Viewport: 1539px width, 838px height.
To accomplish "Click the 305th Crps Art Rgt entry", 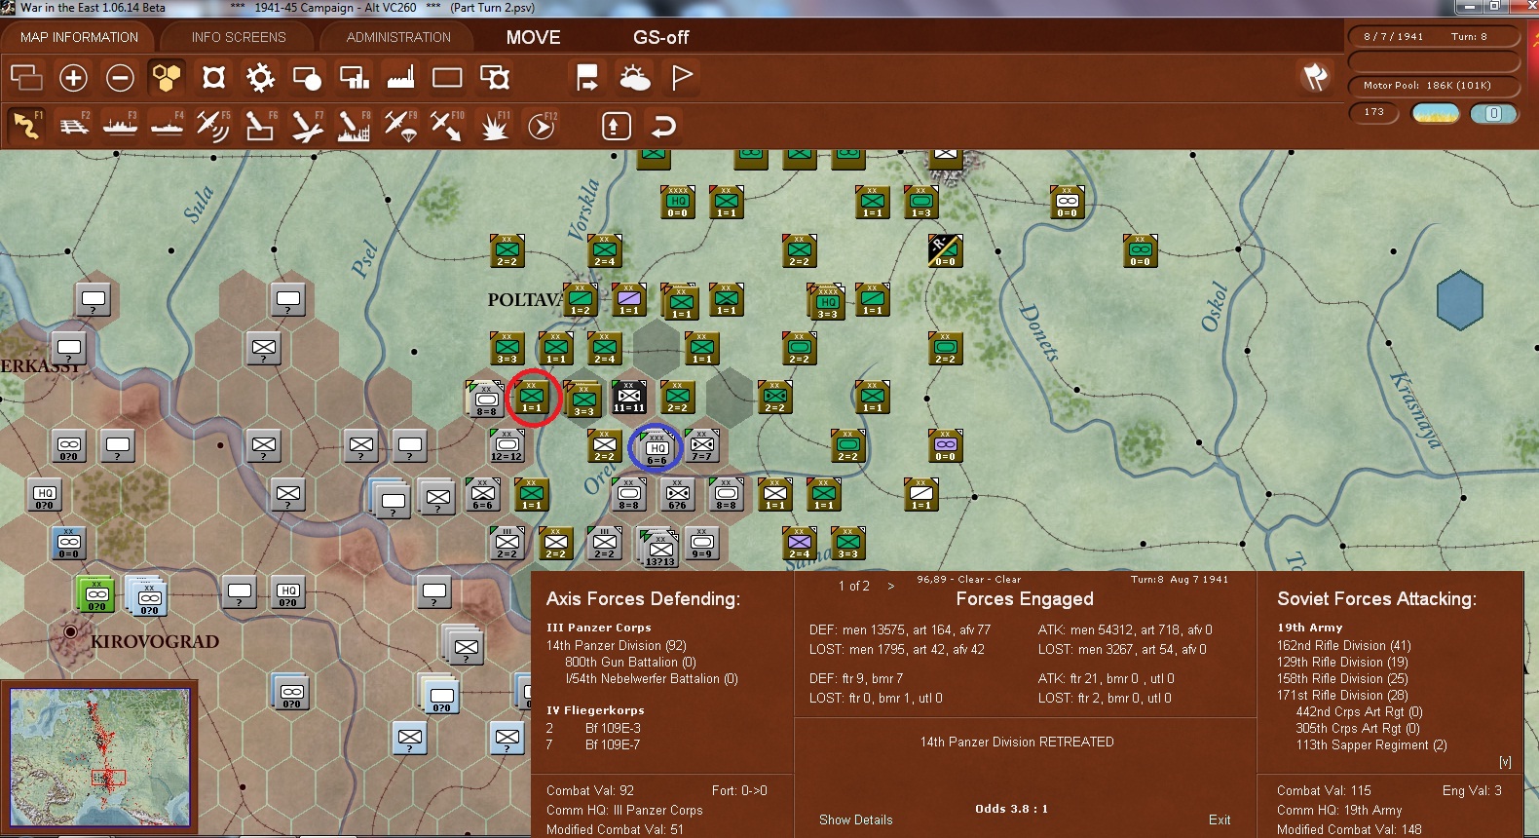I will coord(1358,728).
